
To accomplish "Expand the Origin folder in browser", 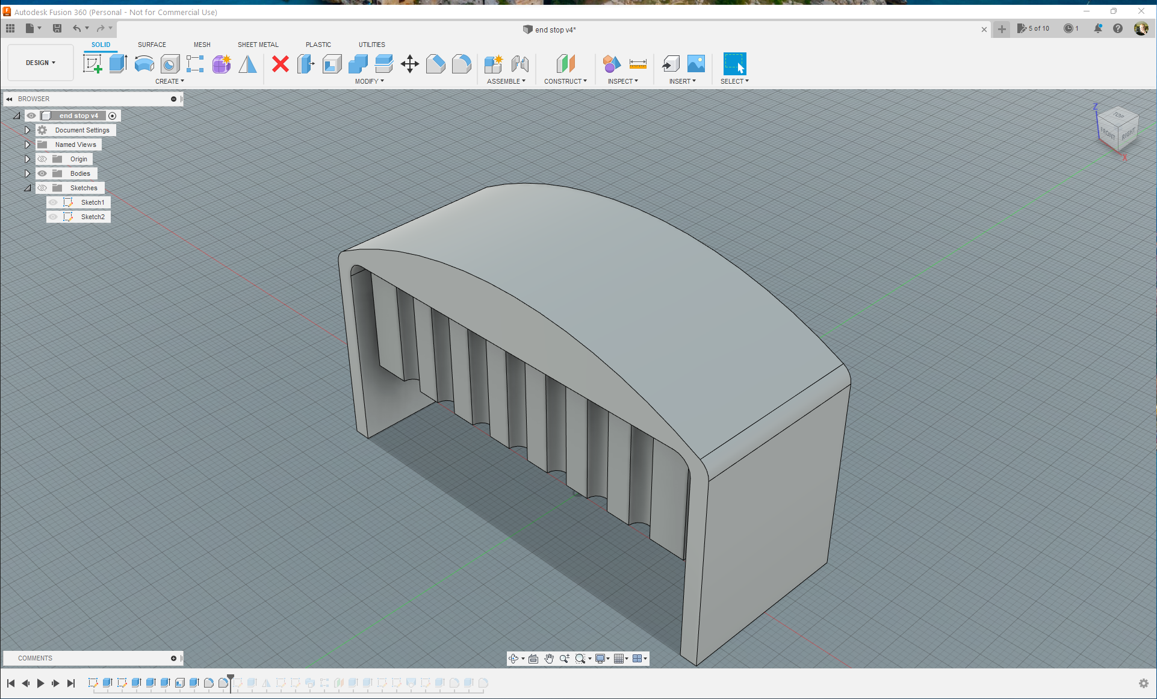I will (x=27, y=158).
